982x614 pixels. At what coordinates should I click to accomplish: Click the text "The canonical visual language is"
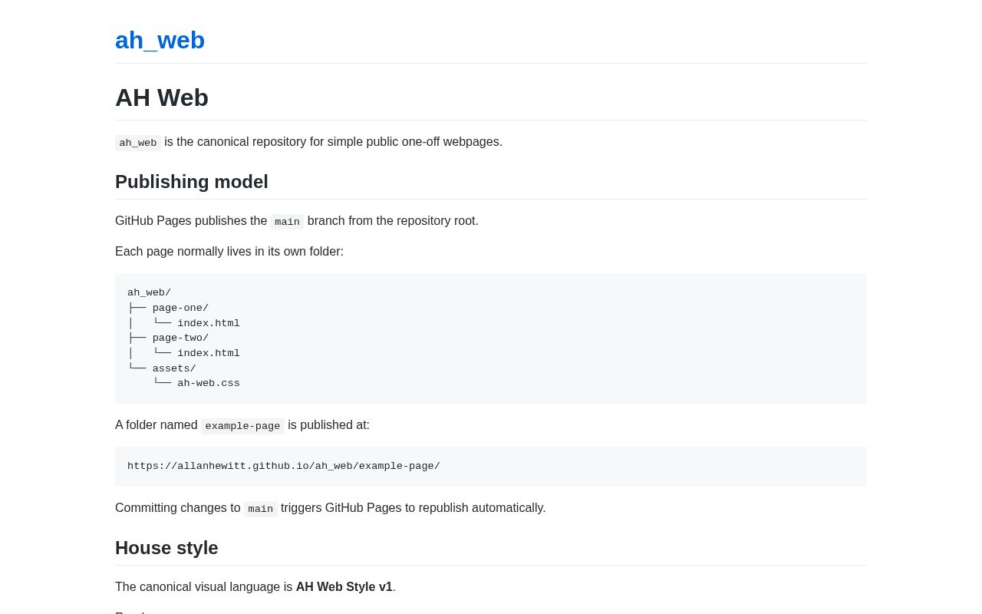204,587
